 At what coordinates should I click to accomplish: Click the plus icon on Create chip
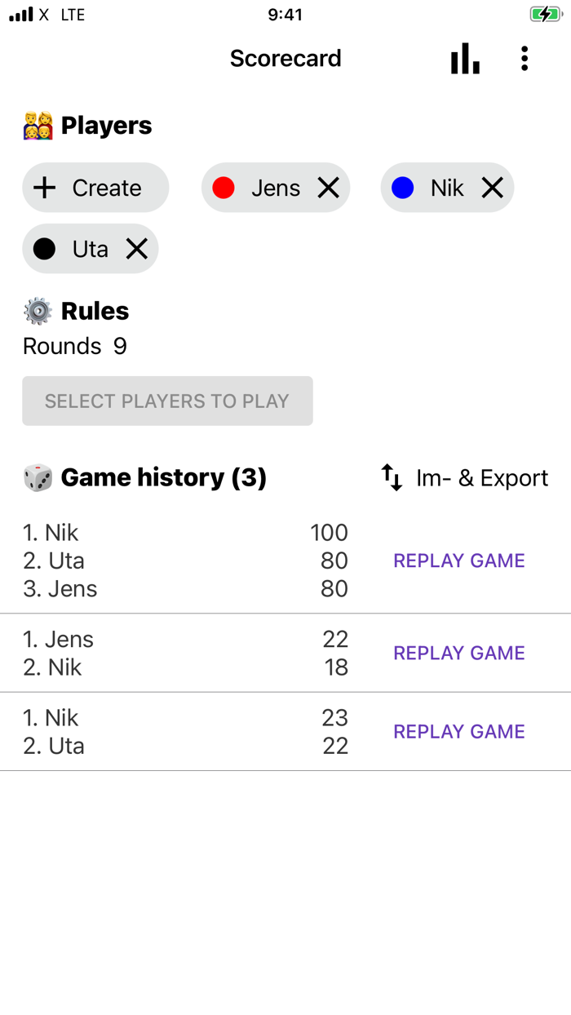tap(44, 187)
